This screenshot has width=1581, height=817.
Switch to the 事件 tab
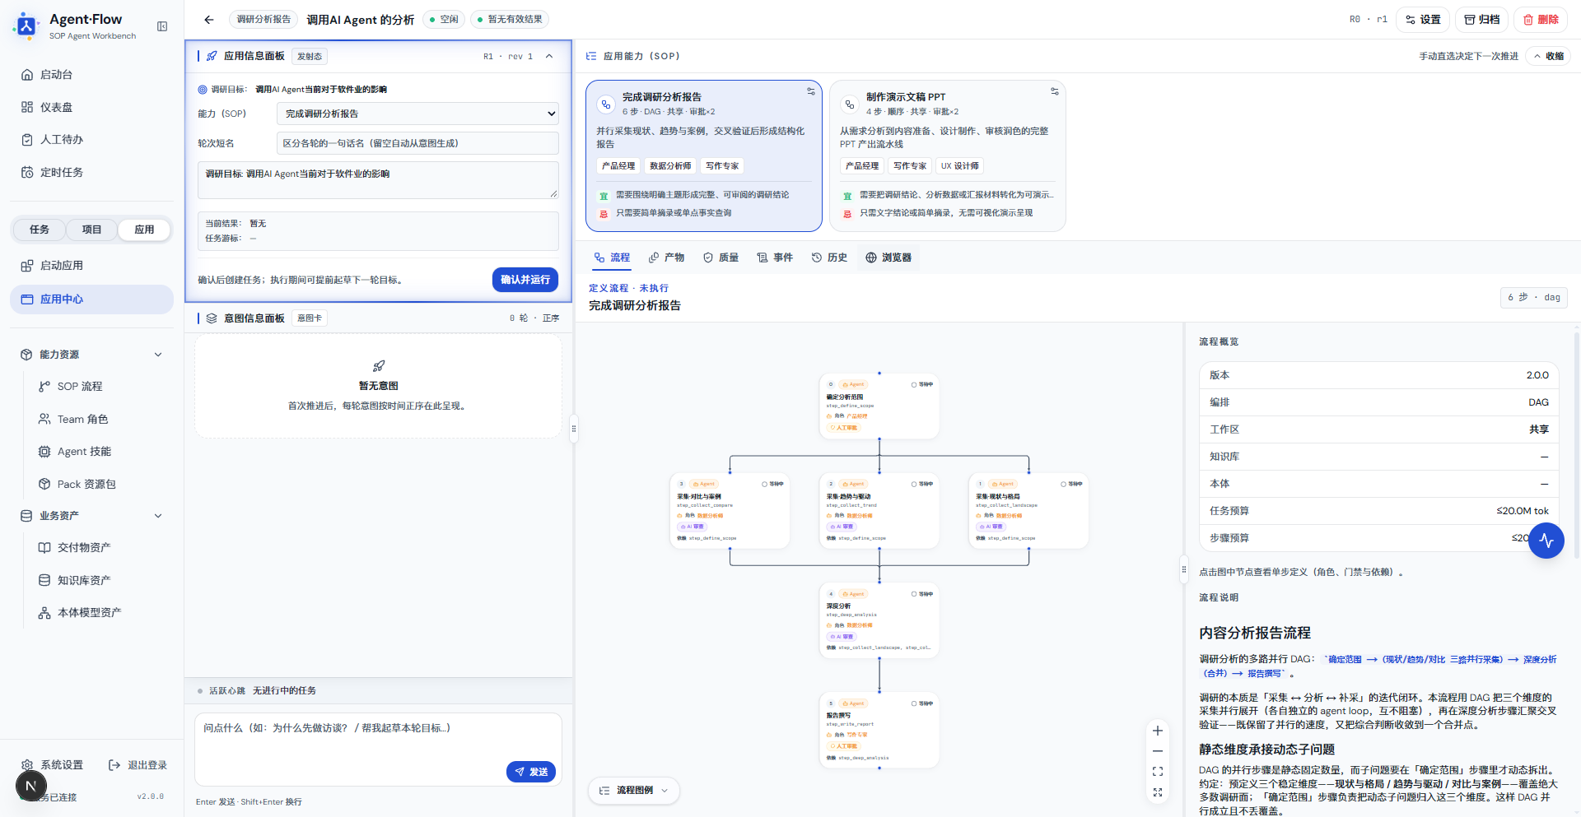[775, 258]
